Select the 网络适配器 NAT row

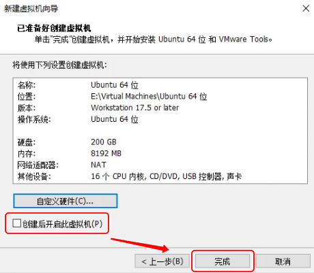point(160,165)
